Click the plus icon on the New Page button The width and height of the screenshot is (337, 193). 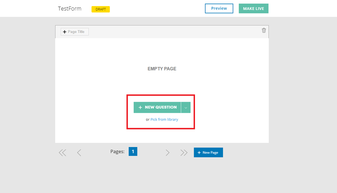(199, 152)
